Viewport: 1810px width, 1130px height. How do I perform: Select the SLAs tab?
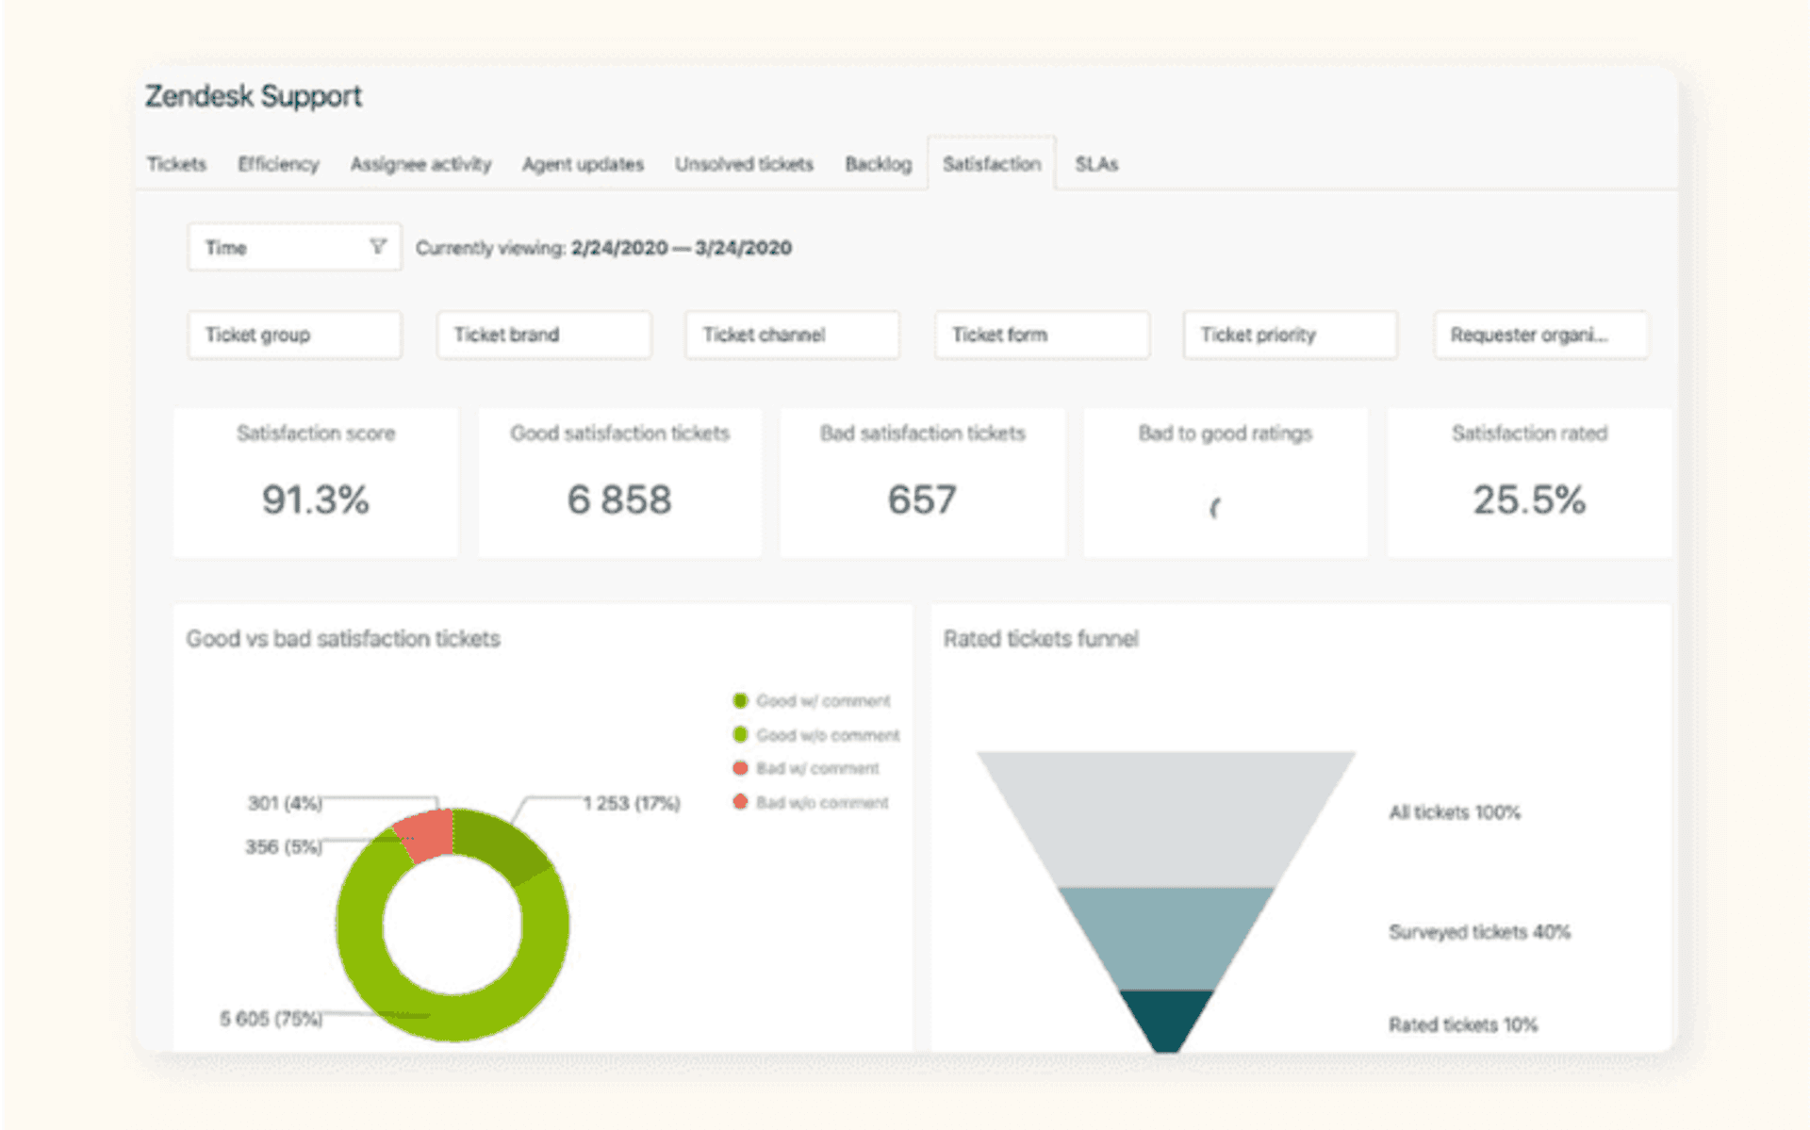click(x=1096, y=164)
